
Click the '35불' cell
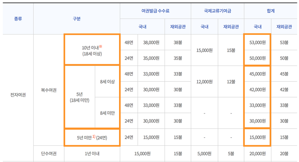tap(178, 58)
